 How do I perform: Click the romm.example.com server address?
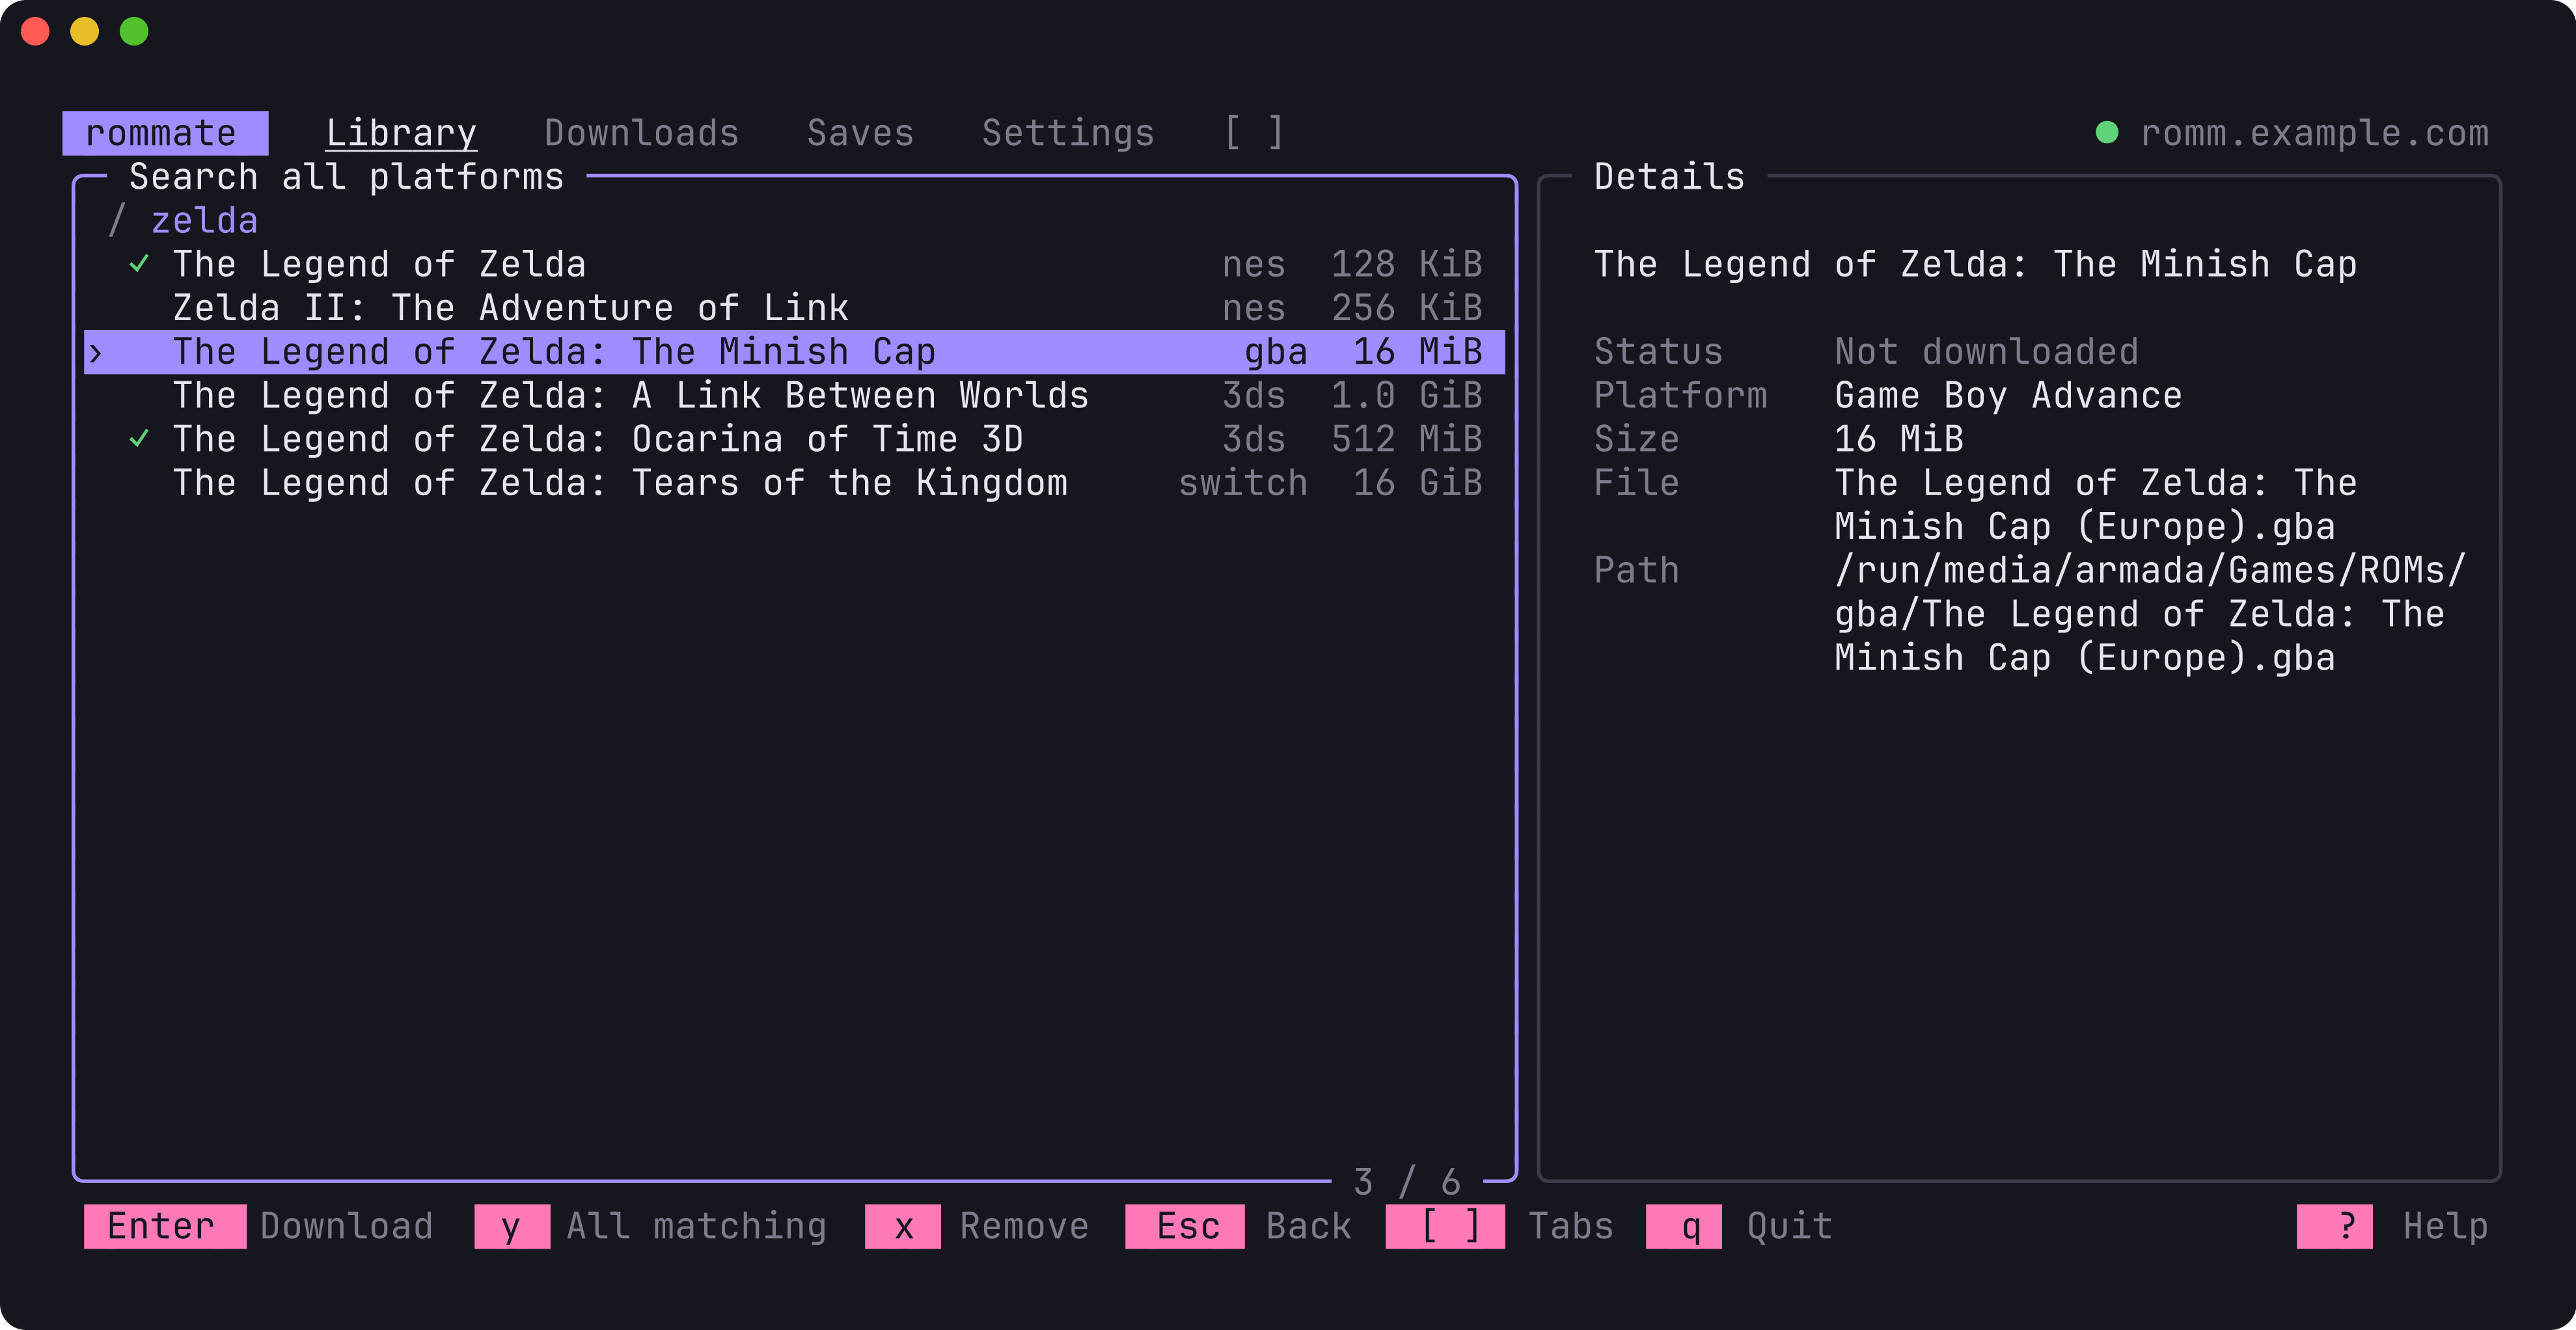2314,133
